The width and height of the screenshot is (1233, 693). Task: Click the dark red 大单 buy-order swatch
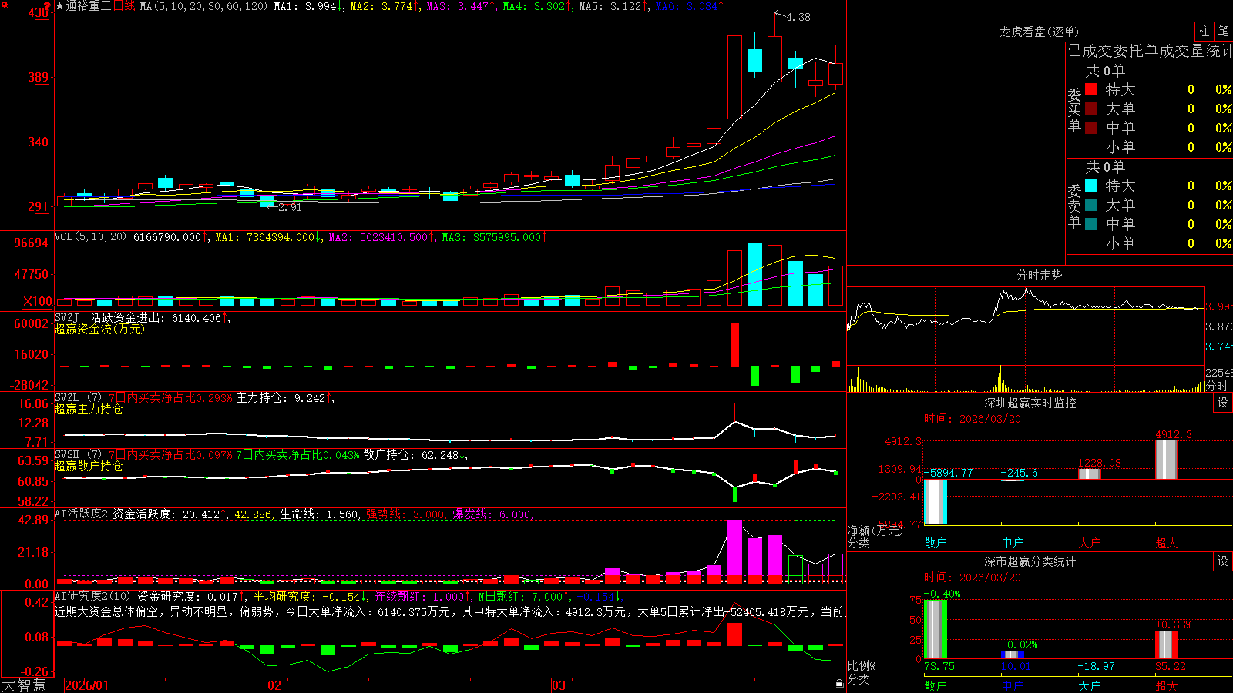tap(1091, 109)
